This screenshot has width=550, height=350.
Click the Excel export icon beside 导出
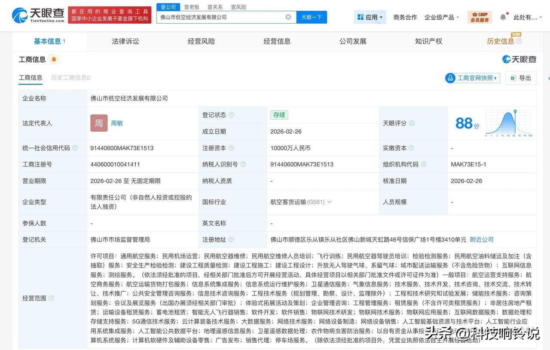(511, 78)
